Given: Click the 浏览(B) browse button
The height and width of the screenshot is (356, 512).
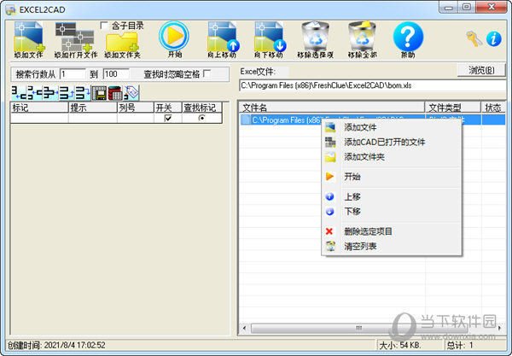Looking at the screenshot, I should point(481,70).
